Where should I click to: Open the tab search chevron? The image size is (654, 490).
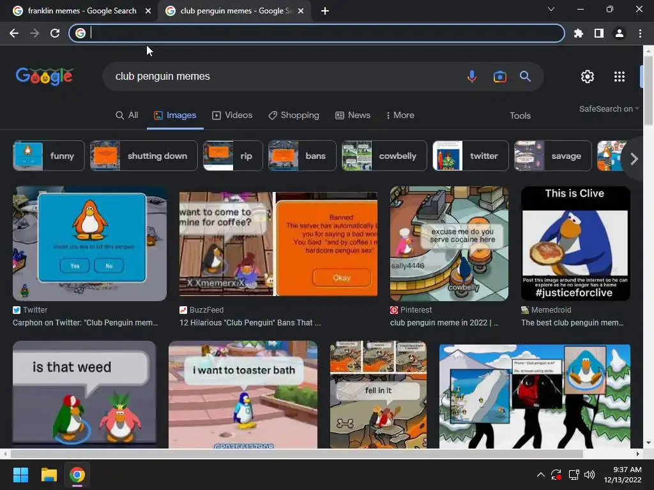[551, 9]
